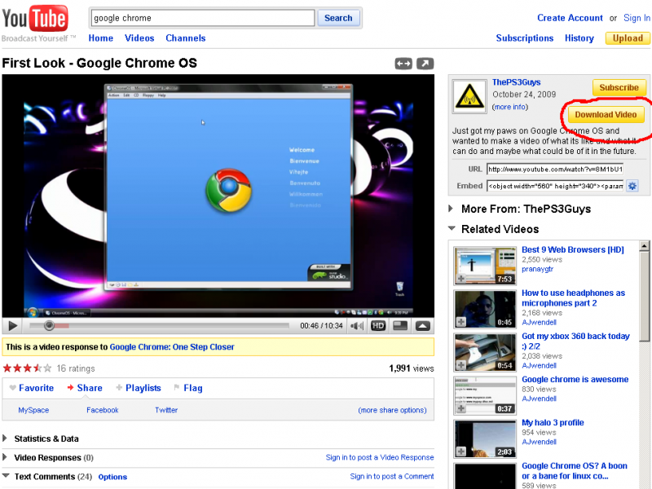Open 'Google Chrome OS? A boon' link
Screen dimensions: 652x489
click(x=575, y=471)
